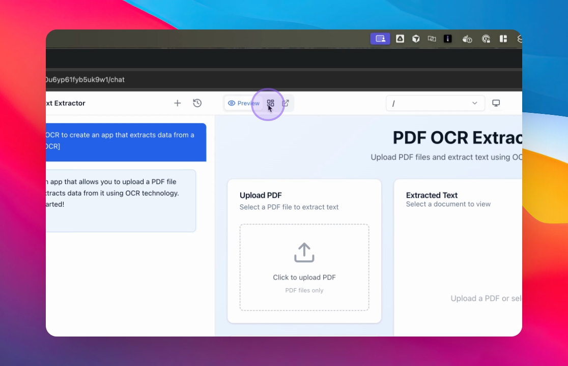Viewport: 568px width, 366px height.
Task: Select the blue user prompt message
Action: coord(126,142)
